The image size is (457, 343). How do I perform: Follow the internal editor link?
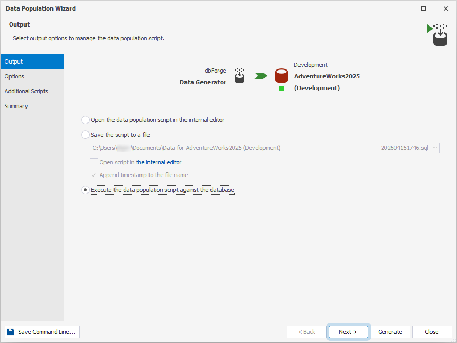(x=159, y=162)
